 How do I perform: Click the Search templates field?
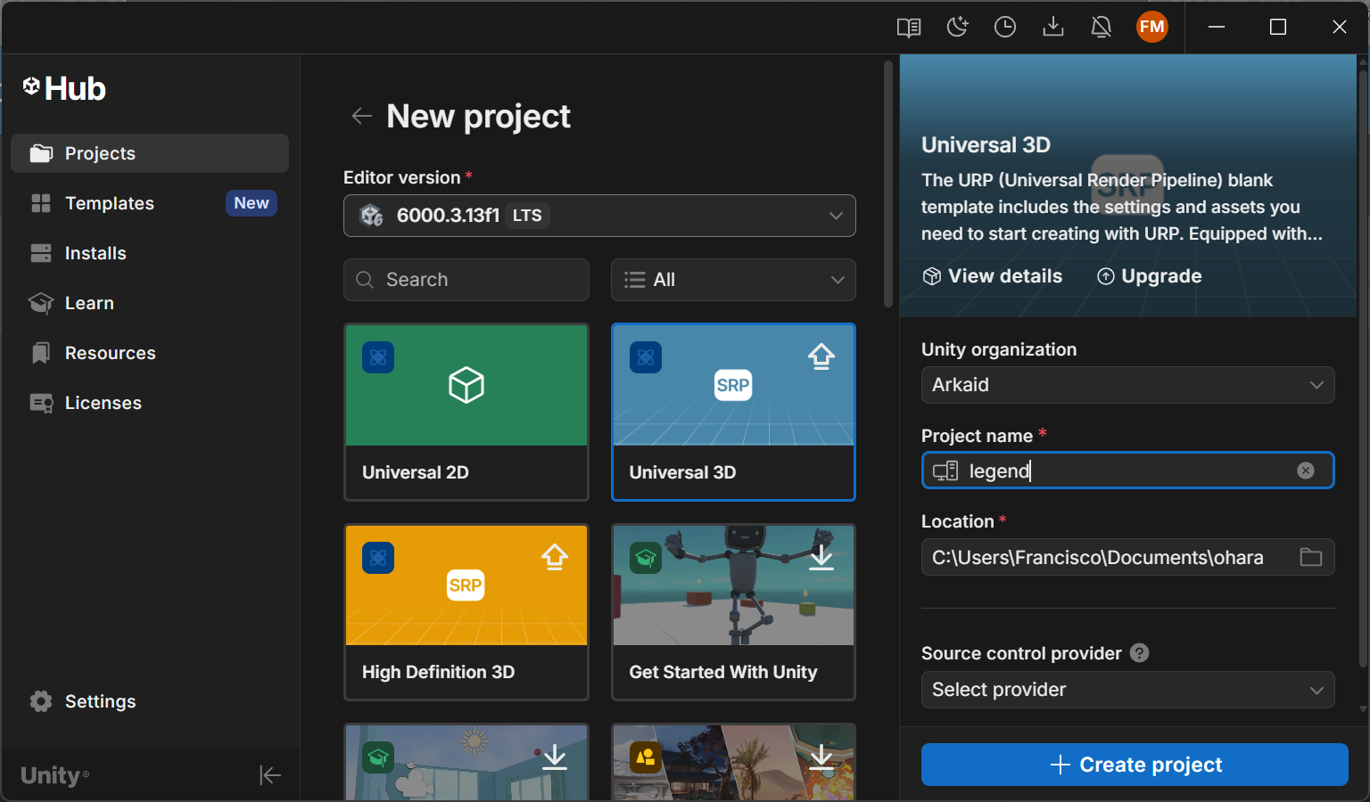[466, 280]
